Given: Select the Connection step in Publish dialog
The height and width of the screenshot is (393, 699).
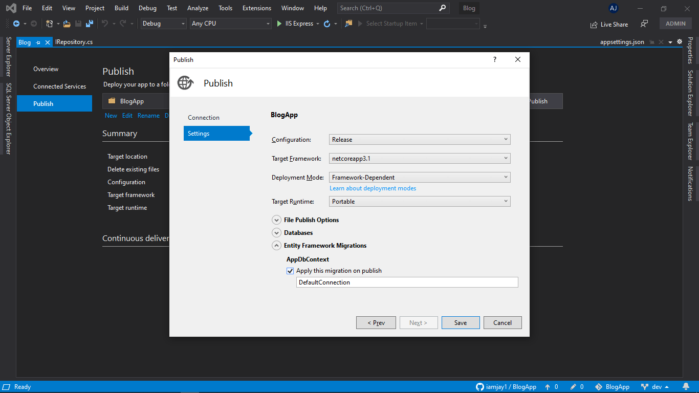Looking at the screenshot, I should click(204, 118).
